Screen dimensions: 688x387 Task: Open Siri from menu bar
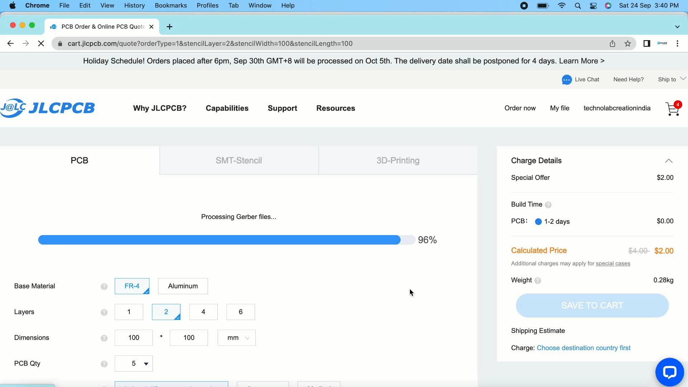point(608,6)
